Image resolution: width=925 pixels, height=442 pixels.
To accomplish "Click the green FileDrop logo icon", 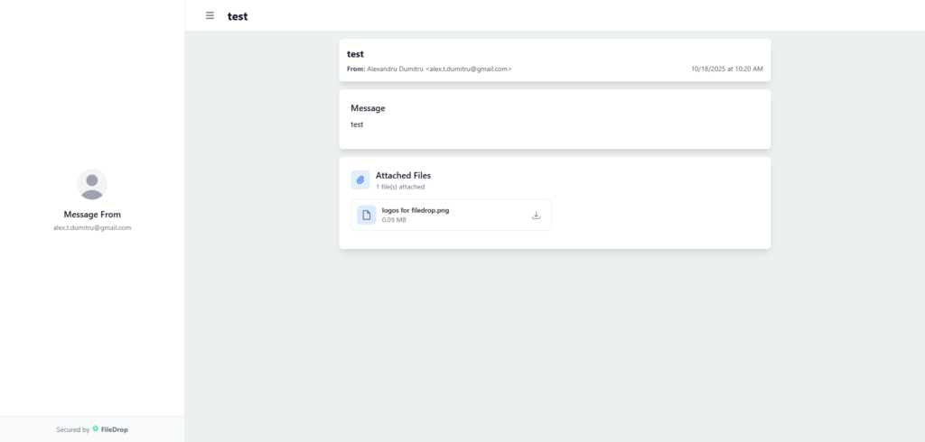I will (95, 429).
